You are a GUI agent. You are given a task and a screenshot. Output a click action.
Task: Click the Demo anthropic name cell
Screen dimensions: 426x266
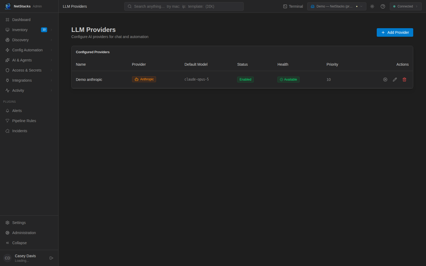89,80
